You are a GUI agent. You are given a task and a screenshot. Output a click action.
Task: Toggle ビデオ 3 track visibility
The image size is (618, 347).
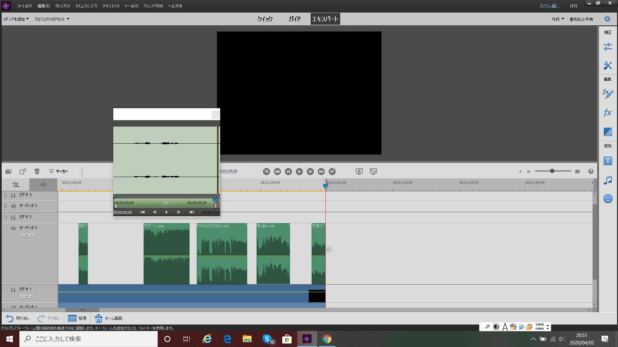point(13,195)
